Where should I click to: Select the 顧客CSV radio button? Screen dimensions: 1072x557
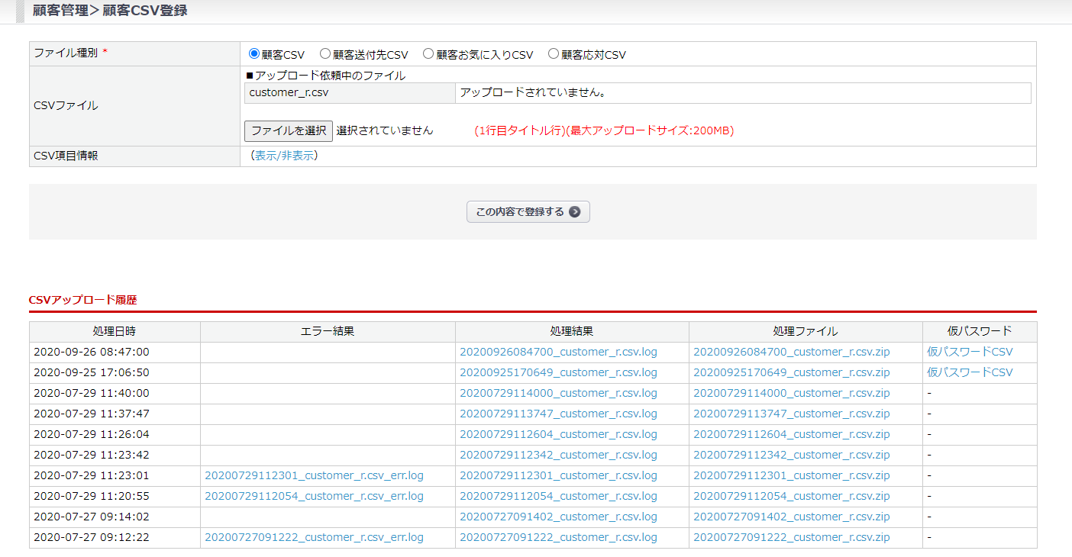[254, 54]
